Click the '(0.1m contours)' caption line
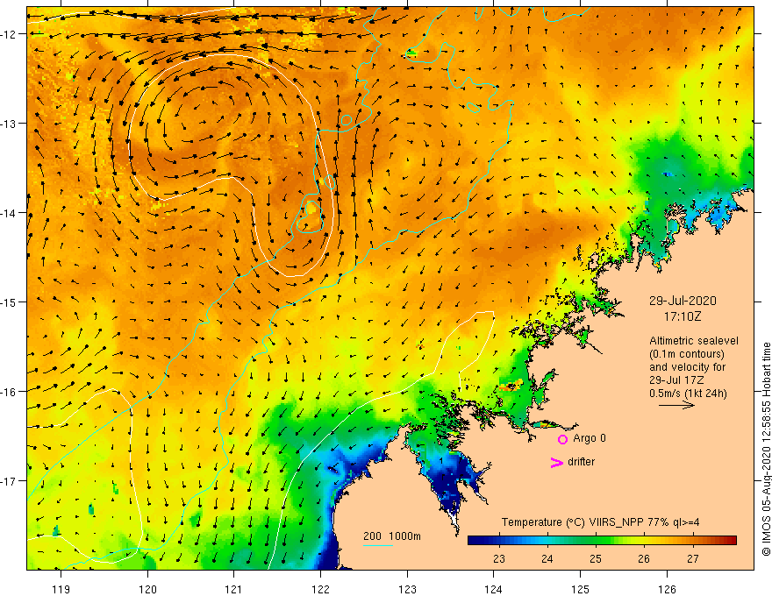 tap(686, 353)
